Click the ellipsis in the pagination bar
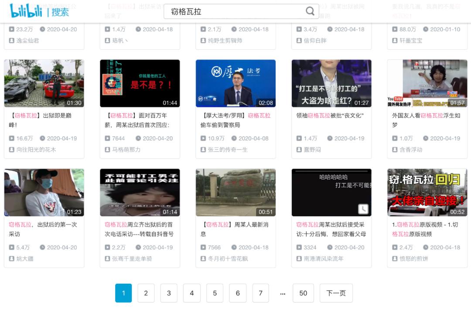 coord(283,293)
